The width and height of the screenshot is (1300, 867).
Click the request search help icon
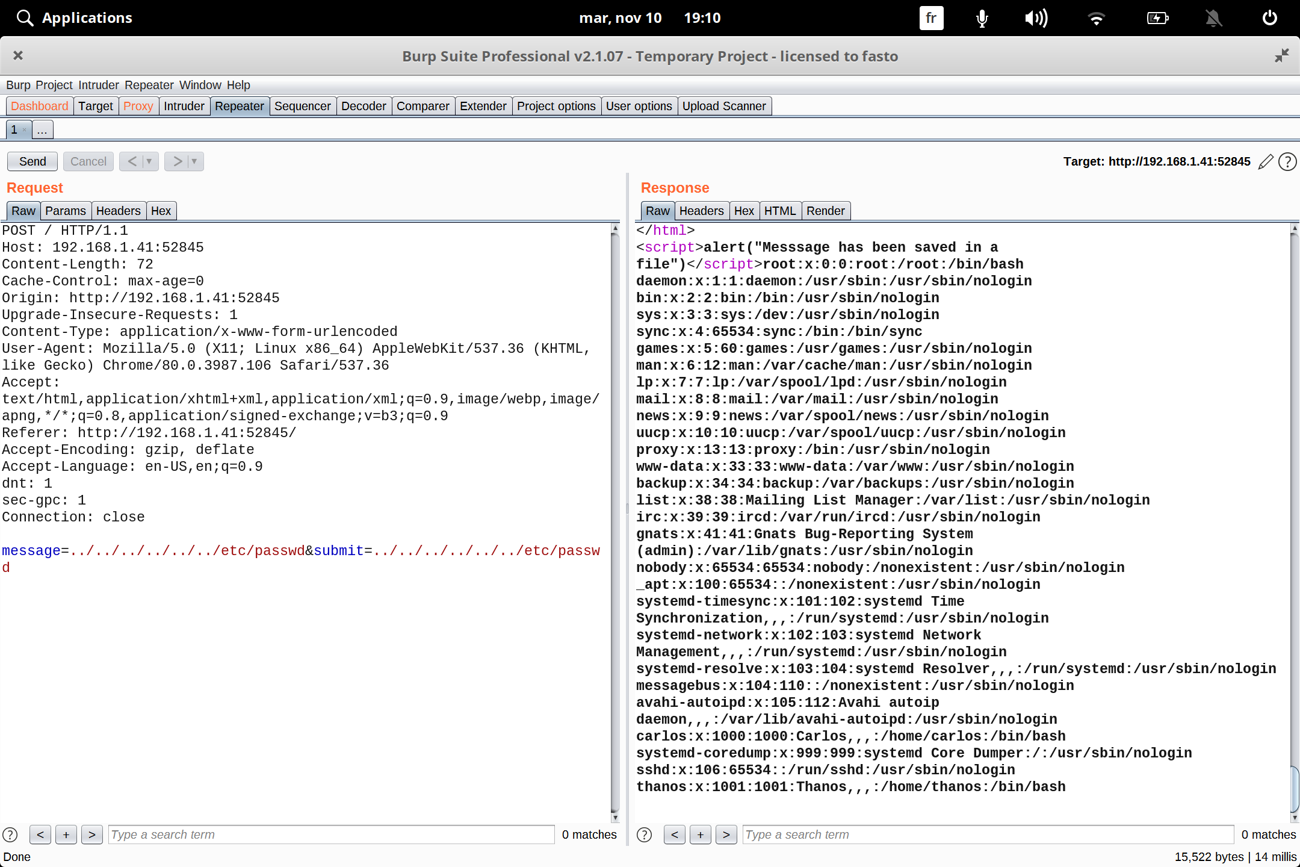[x=10, y=834]
